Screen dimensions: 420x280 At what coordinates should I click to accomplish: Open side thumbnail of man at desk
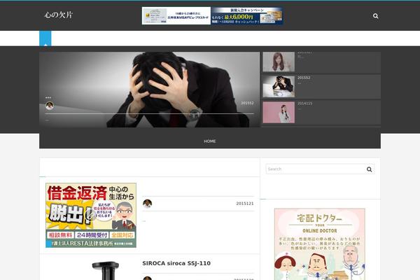[279, 86]
